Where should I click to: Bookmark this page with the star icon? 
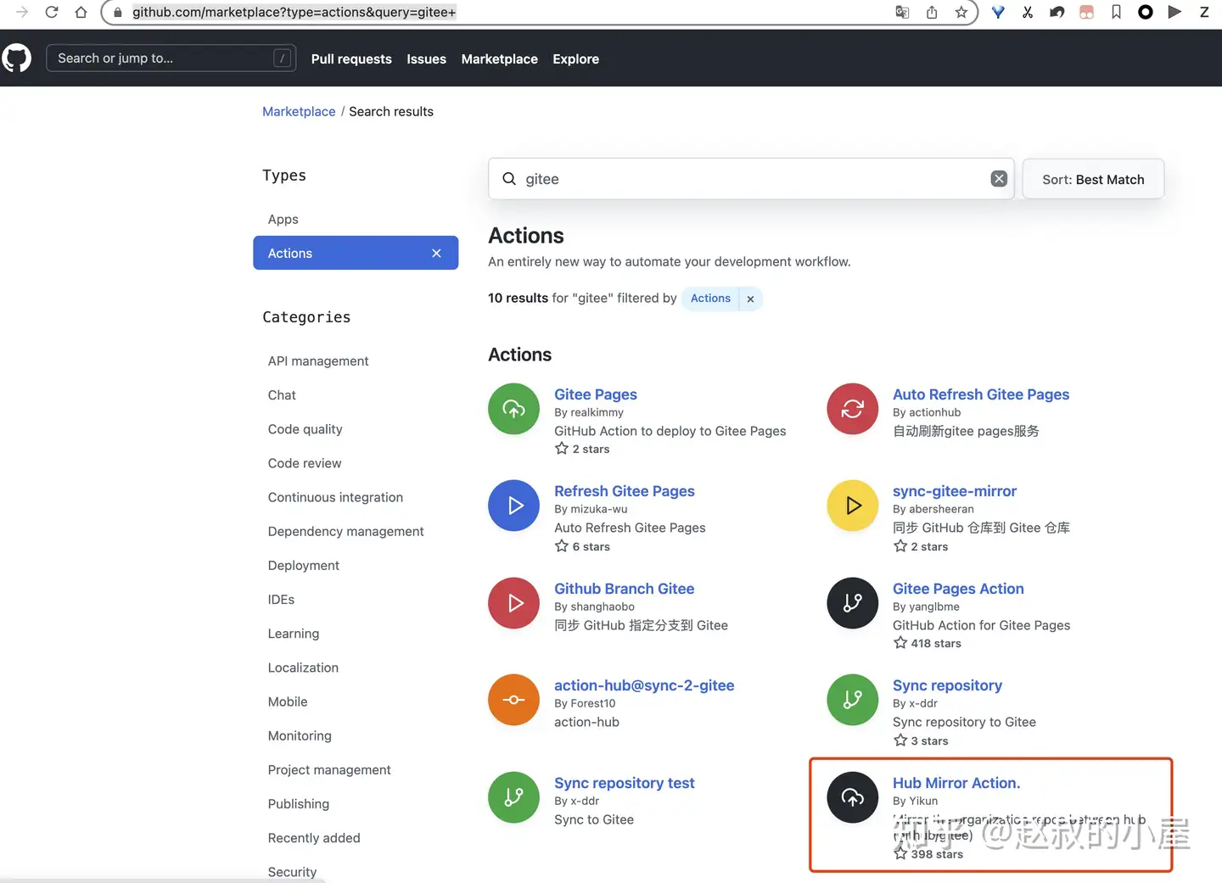(x=961, y=12)
